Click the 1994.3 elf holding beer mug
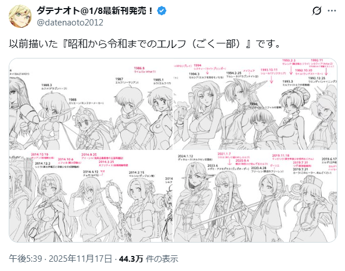 199,115
